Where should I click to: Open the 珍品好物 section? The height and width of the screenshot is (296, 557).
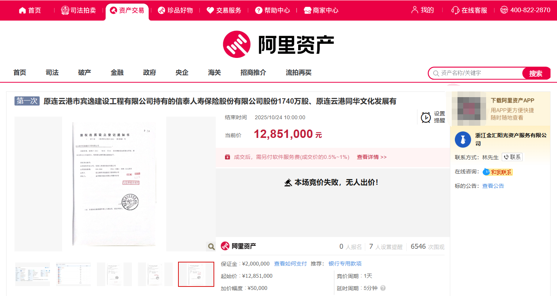click(175, 10)
